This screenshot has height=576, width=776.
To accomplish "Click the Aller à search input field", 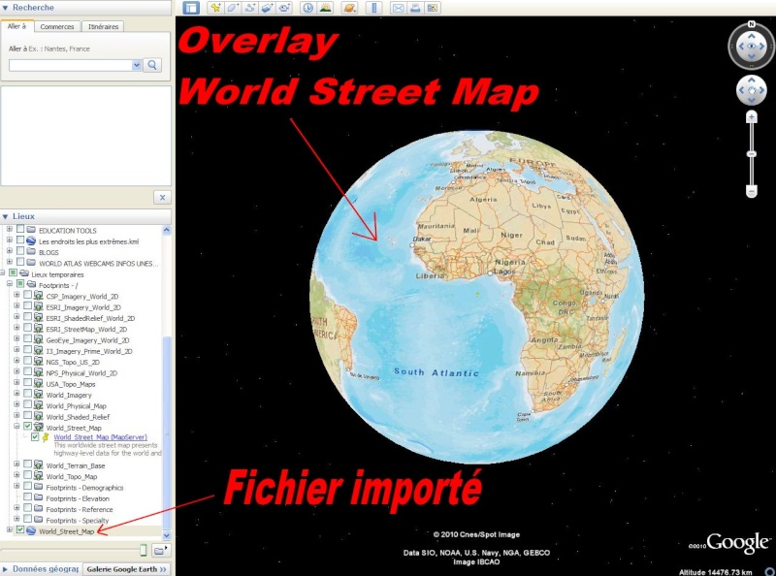I will pos(71,65).
